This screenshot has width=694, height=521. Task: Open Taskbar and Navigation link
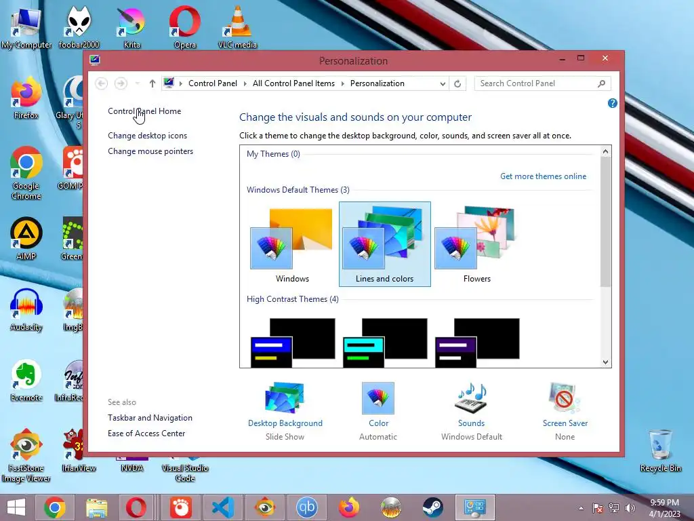coord(150,418)
